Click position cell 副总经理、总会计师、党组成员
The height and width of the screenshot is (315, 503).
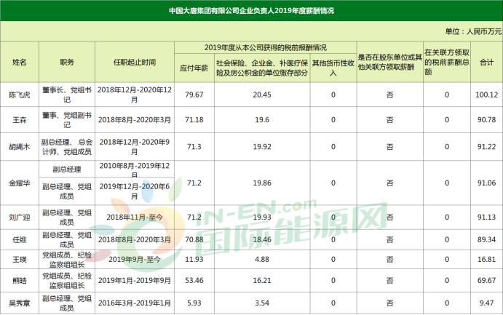pos(67,147)
